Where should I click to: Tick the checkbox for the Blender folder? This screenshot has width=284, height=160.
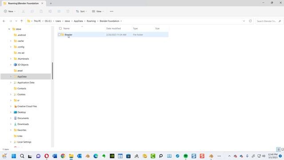coord(59,35)
